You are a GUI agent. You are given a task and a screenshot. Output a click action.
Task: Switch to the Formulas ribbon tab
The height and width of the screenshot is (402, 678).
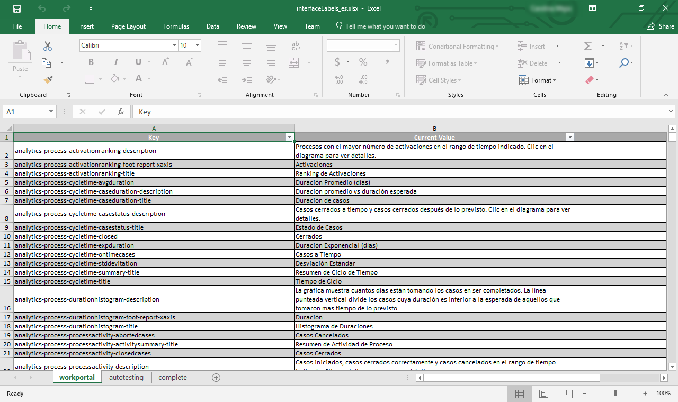point(176,26)
